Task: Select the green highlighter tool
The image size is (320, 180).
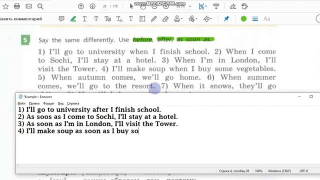Action: point(73,19)
